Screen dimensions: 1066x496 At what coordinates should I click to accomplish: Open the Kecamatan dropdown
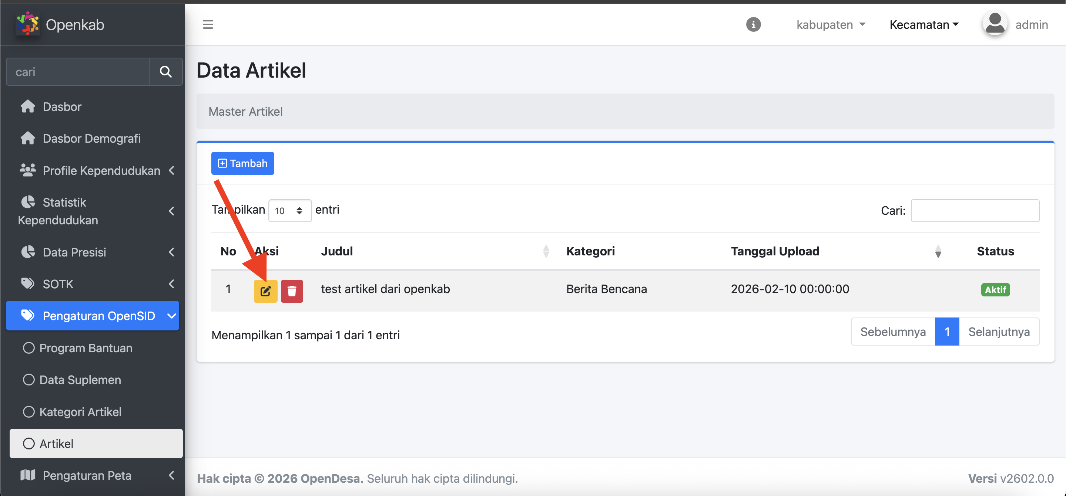(923, 24)
